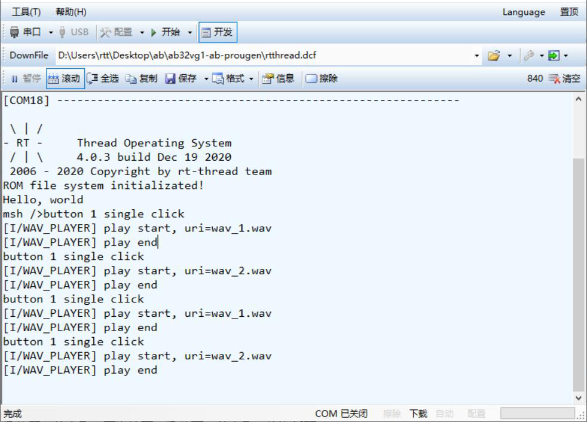Open the 工具(T) menu
Viewport: 587px width, 422px height.
coord(26,12)
